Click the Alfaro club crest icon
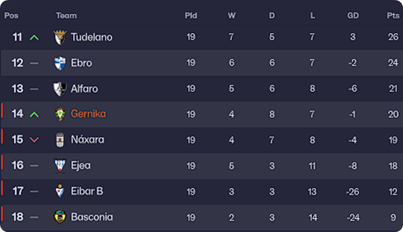Viewport: 403px width, 232px height. pos(59,89)
